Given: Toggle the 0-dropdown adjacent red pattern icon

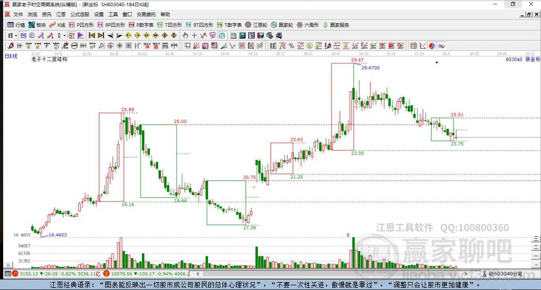Looking at the screenshot, I should 71,35.
